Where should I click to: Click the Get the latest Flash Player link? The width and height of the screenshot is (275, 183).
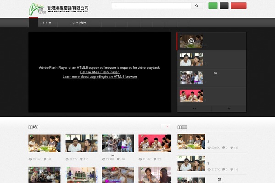coord(100,72)
